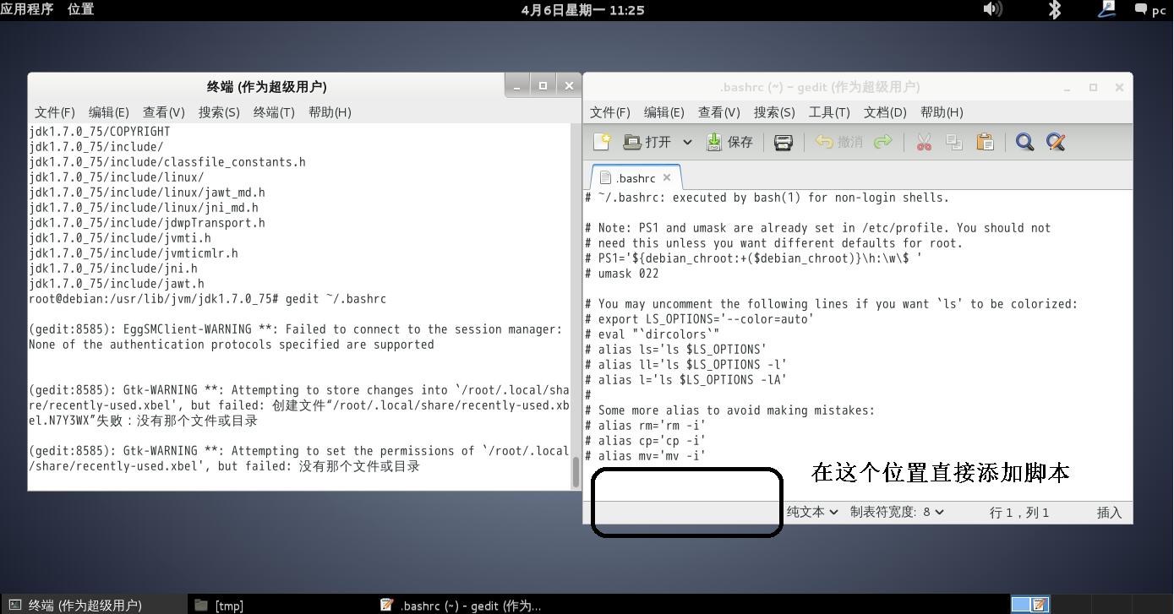Open the 应用程序 menu in top panel
The width and height of the screenshot is (1174, 614).
[27, 9]
